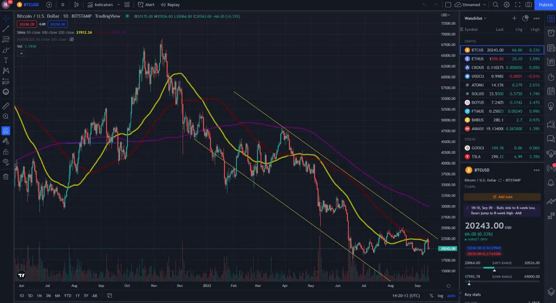Start bar Replay mode
556x303 pixels.
click(x=170, y=5)
